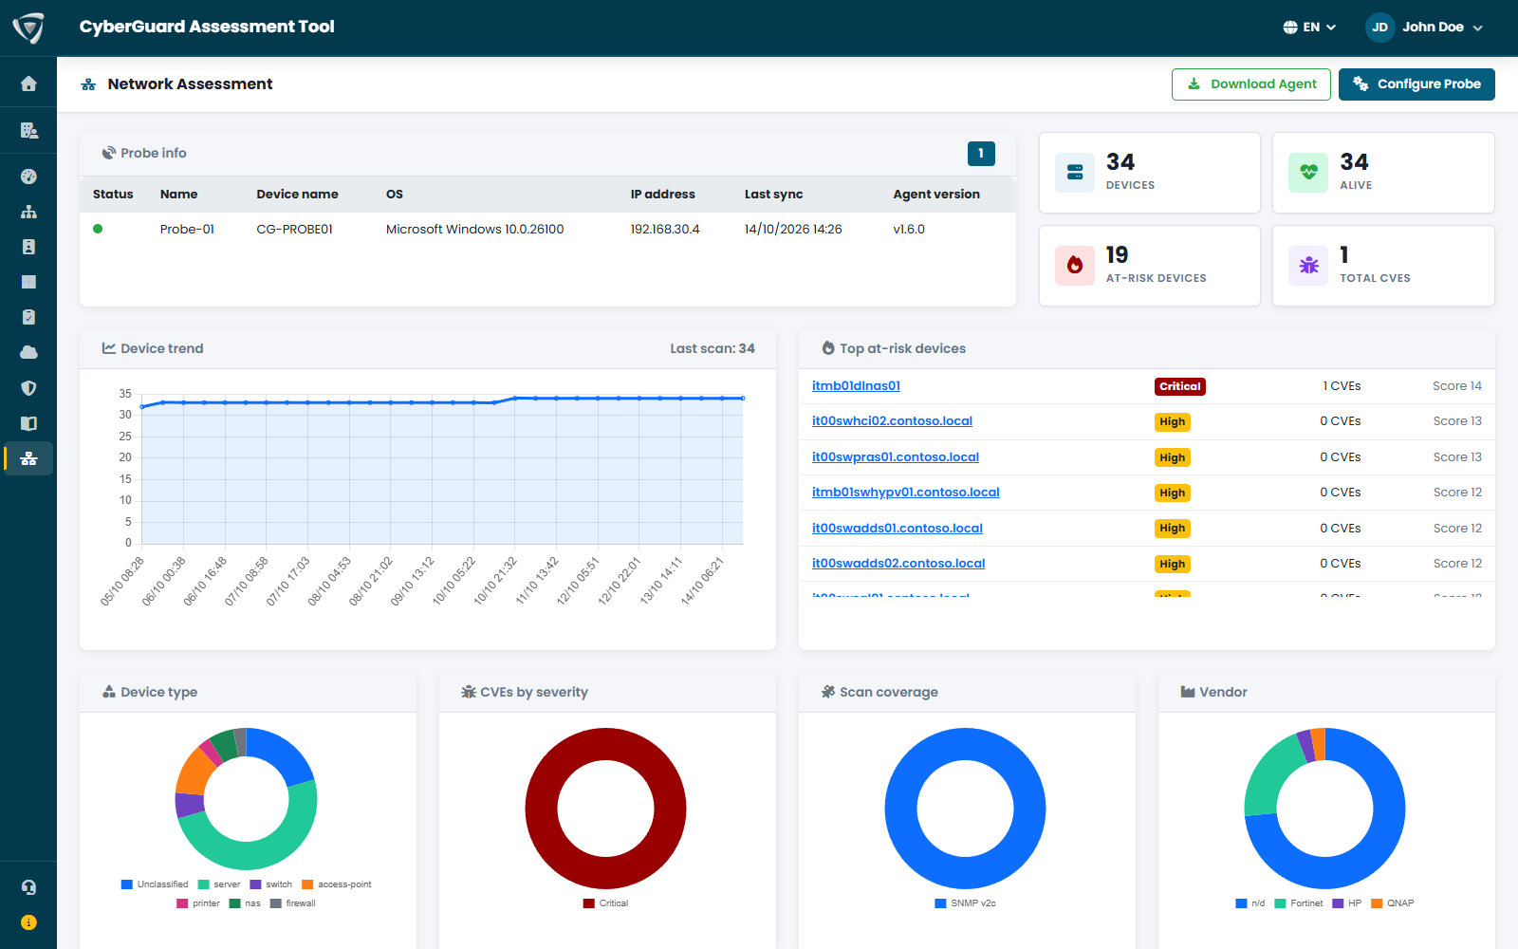Click the CyberGuard shield logo
Screen dimensions: 1518x949
coord(28,28)
